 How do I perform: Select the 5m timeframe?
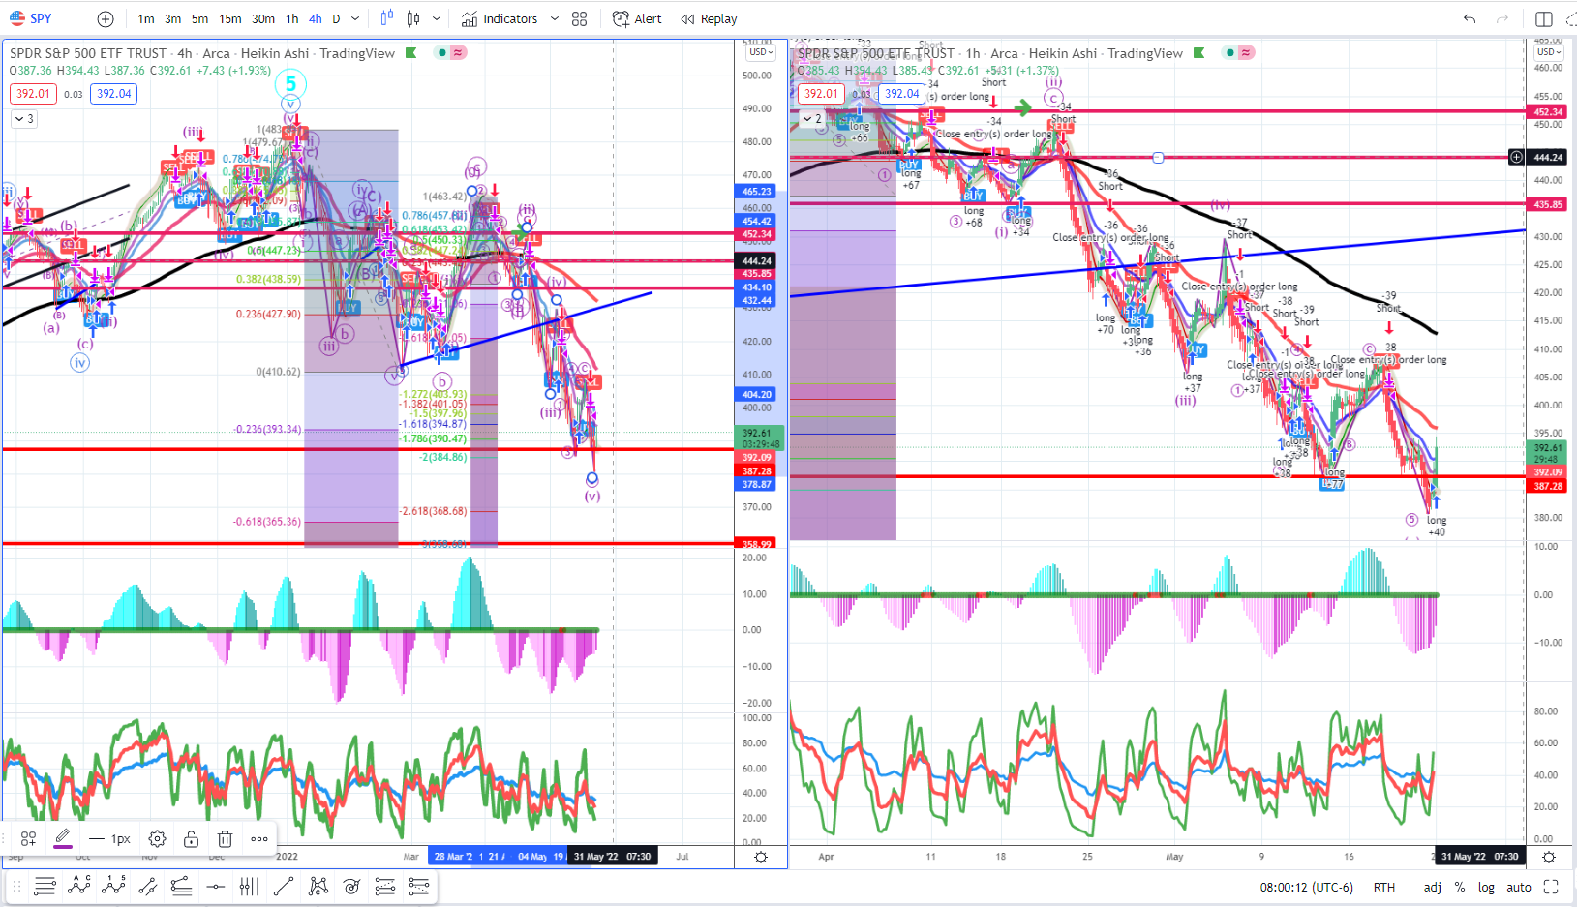pyautogui.click(x=199, y=19)
